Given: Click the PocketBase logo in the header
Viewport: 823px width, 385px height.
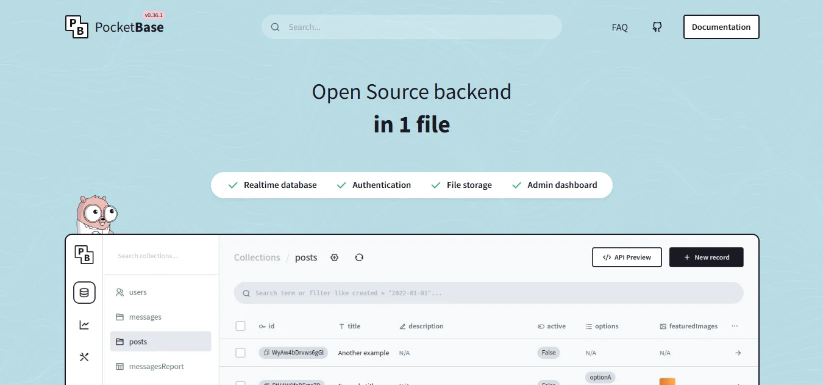Looking at the screenshot, I should (x=115, y=27).
